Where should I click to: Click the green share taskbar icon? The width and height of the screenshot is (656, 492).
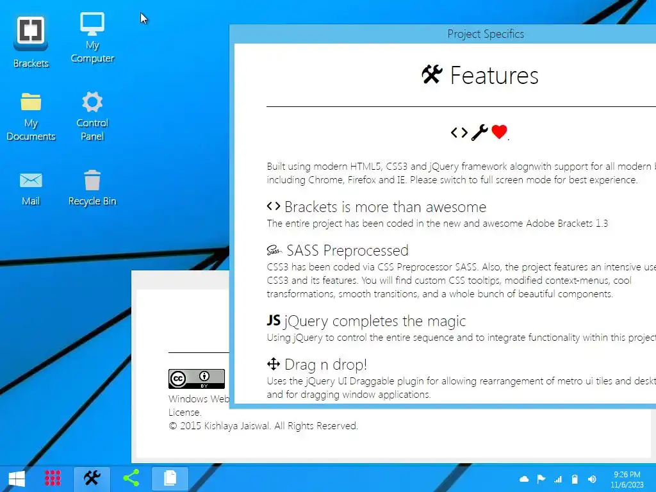click(131, 478)
